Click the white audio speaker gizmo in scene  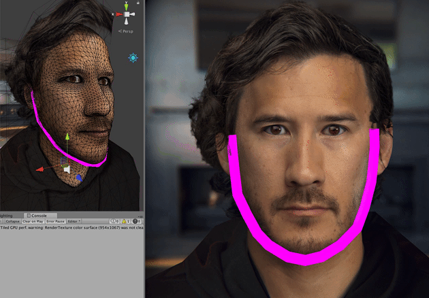click(x=67, y=170)
